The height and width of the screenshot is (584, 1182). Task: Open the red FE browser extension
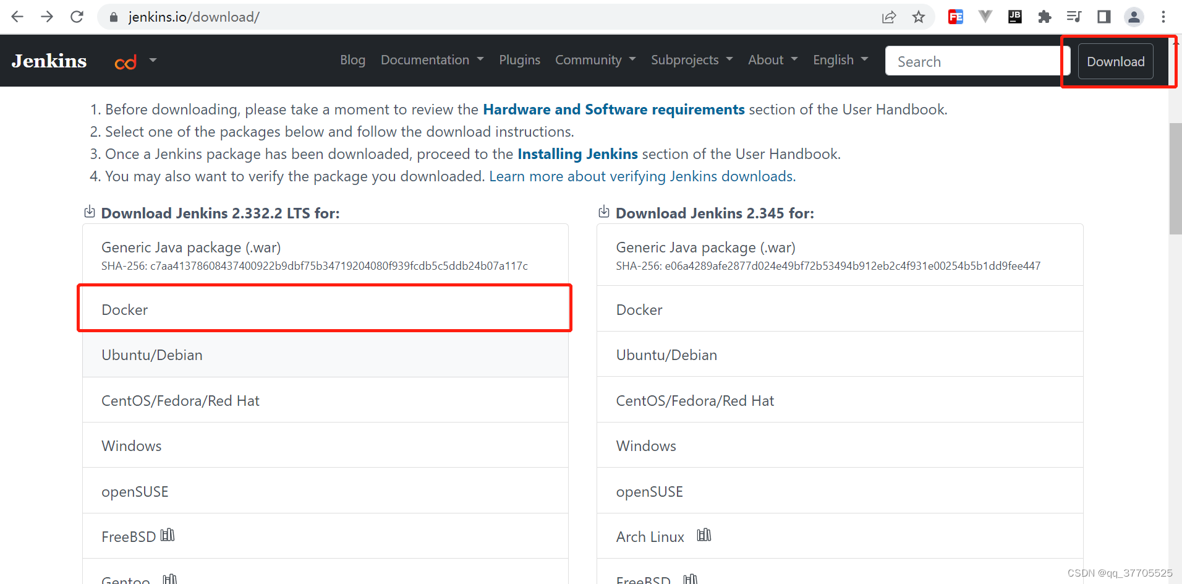(x=955, y=17)
